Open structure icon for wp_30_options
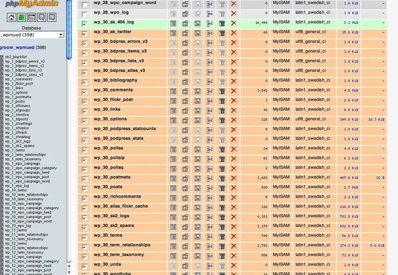The width and height of the screenshot is (398, 275). [x=185, y=120]
